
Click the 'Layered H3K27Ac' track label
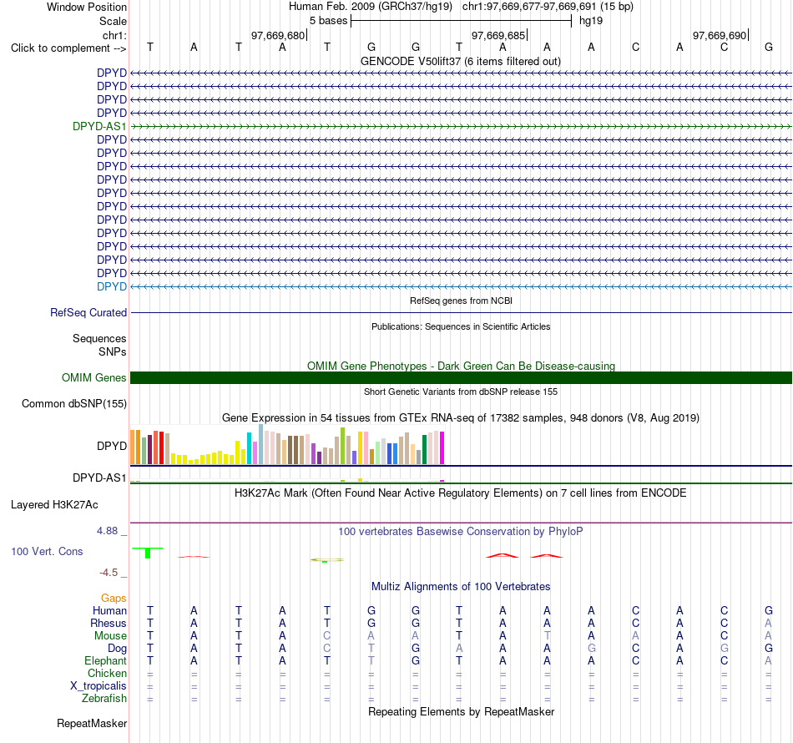[x=54, y=505]
